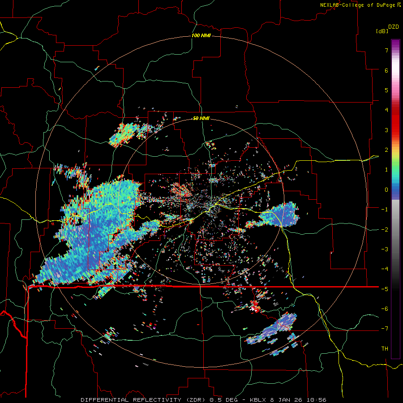Viewport: 403px width, 403px height.
Task: Click the -6 value on the dB scale
Action: click(385, 309)
